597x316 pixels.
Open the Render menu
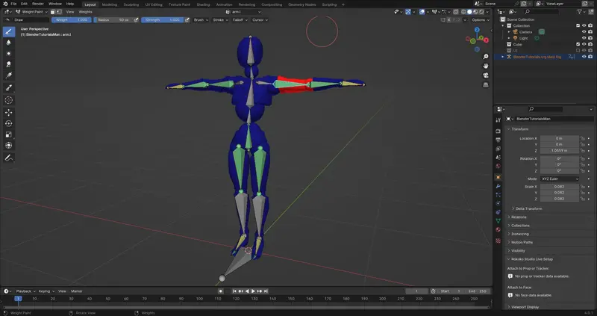[x=38, y=4]
